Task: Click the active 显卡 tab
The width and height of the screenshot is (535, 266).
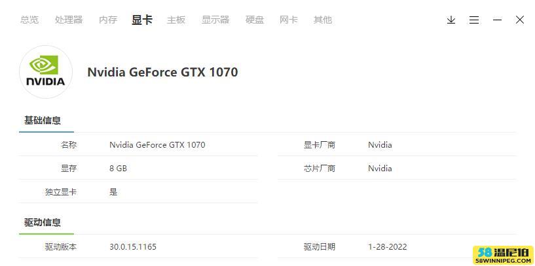Action: [142, 20]
